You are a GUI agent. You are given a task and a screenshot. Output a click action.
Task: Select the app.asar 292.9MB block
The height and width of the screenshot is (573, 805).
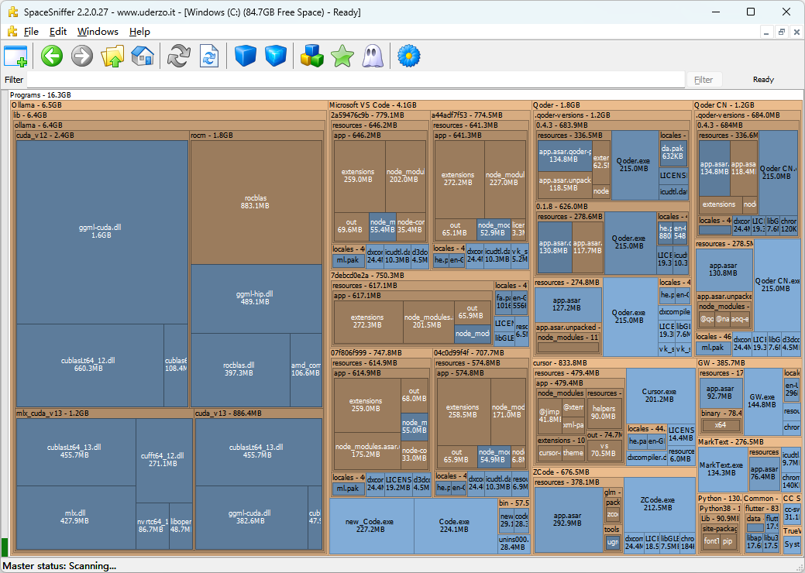tap(568, 519)
